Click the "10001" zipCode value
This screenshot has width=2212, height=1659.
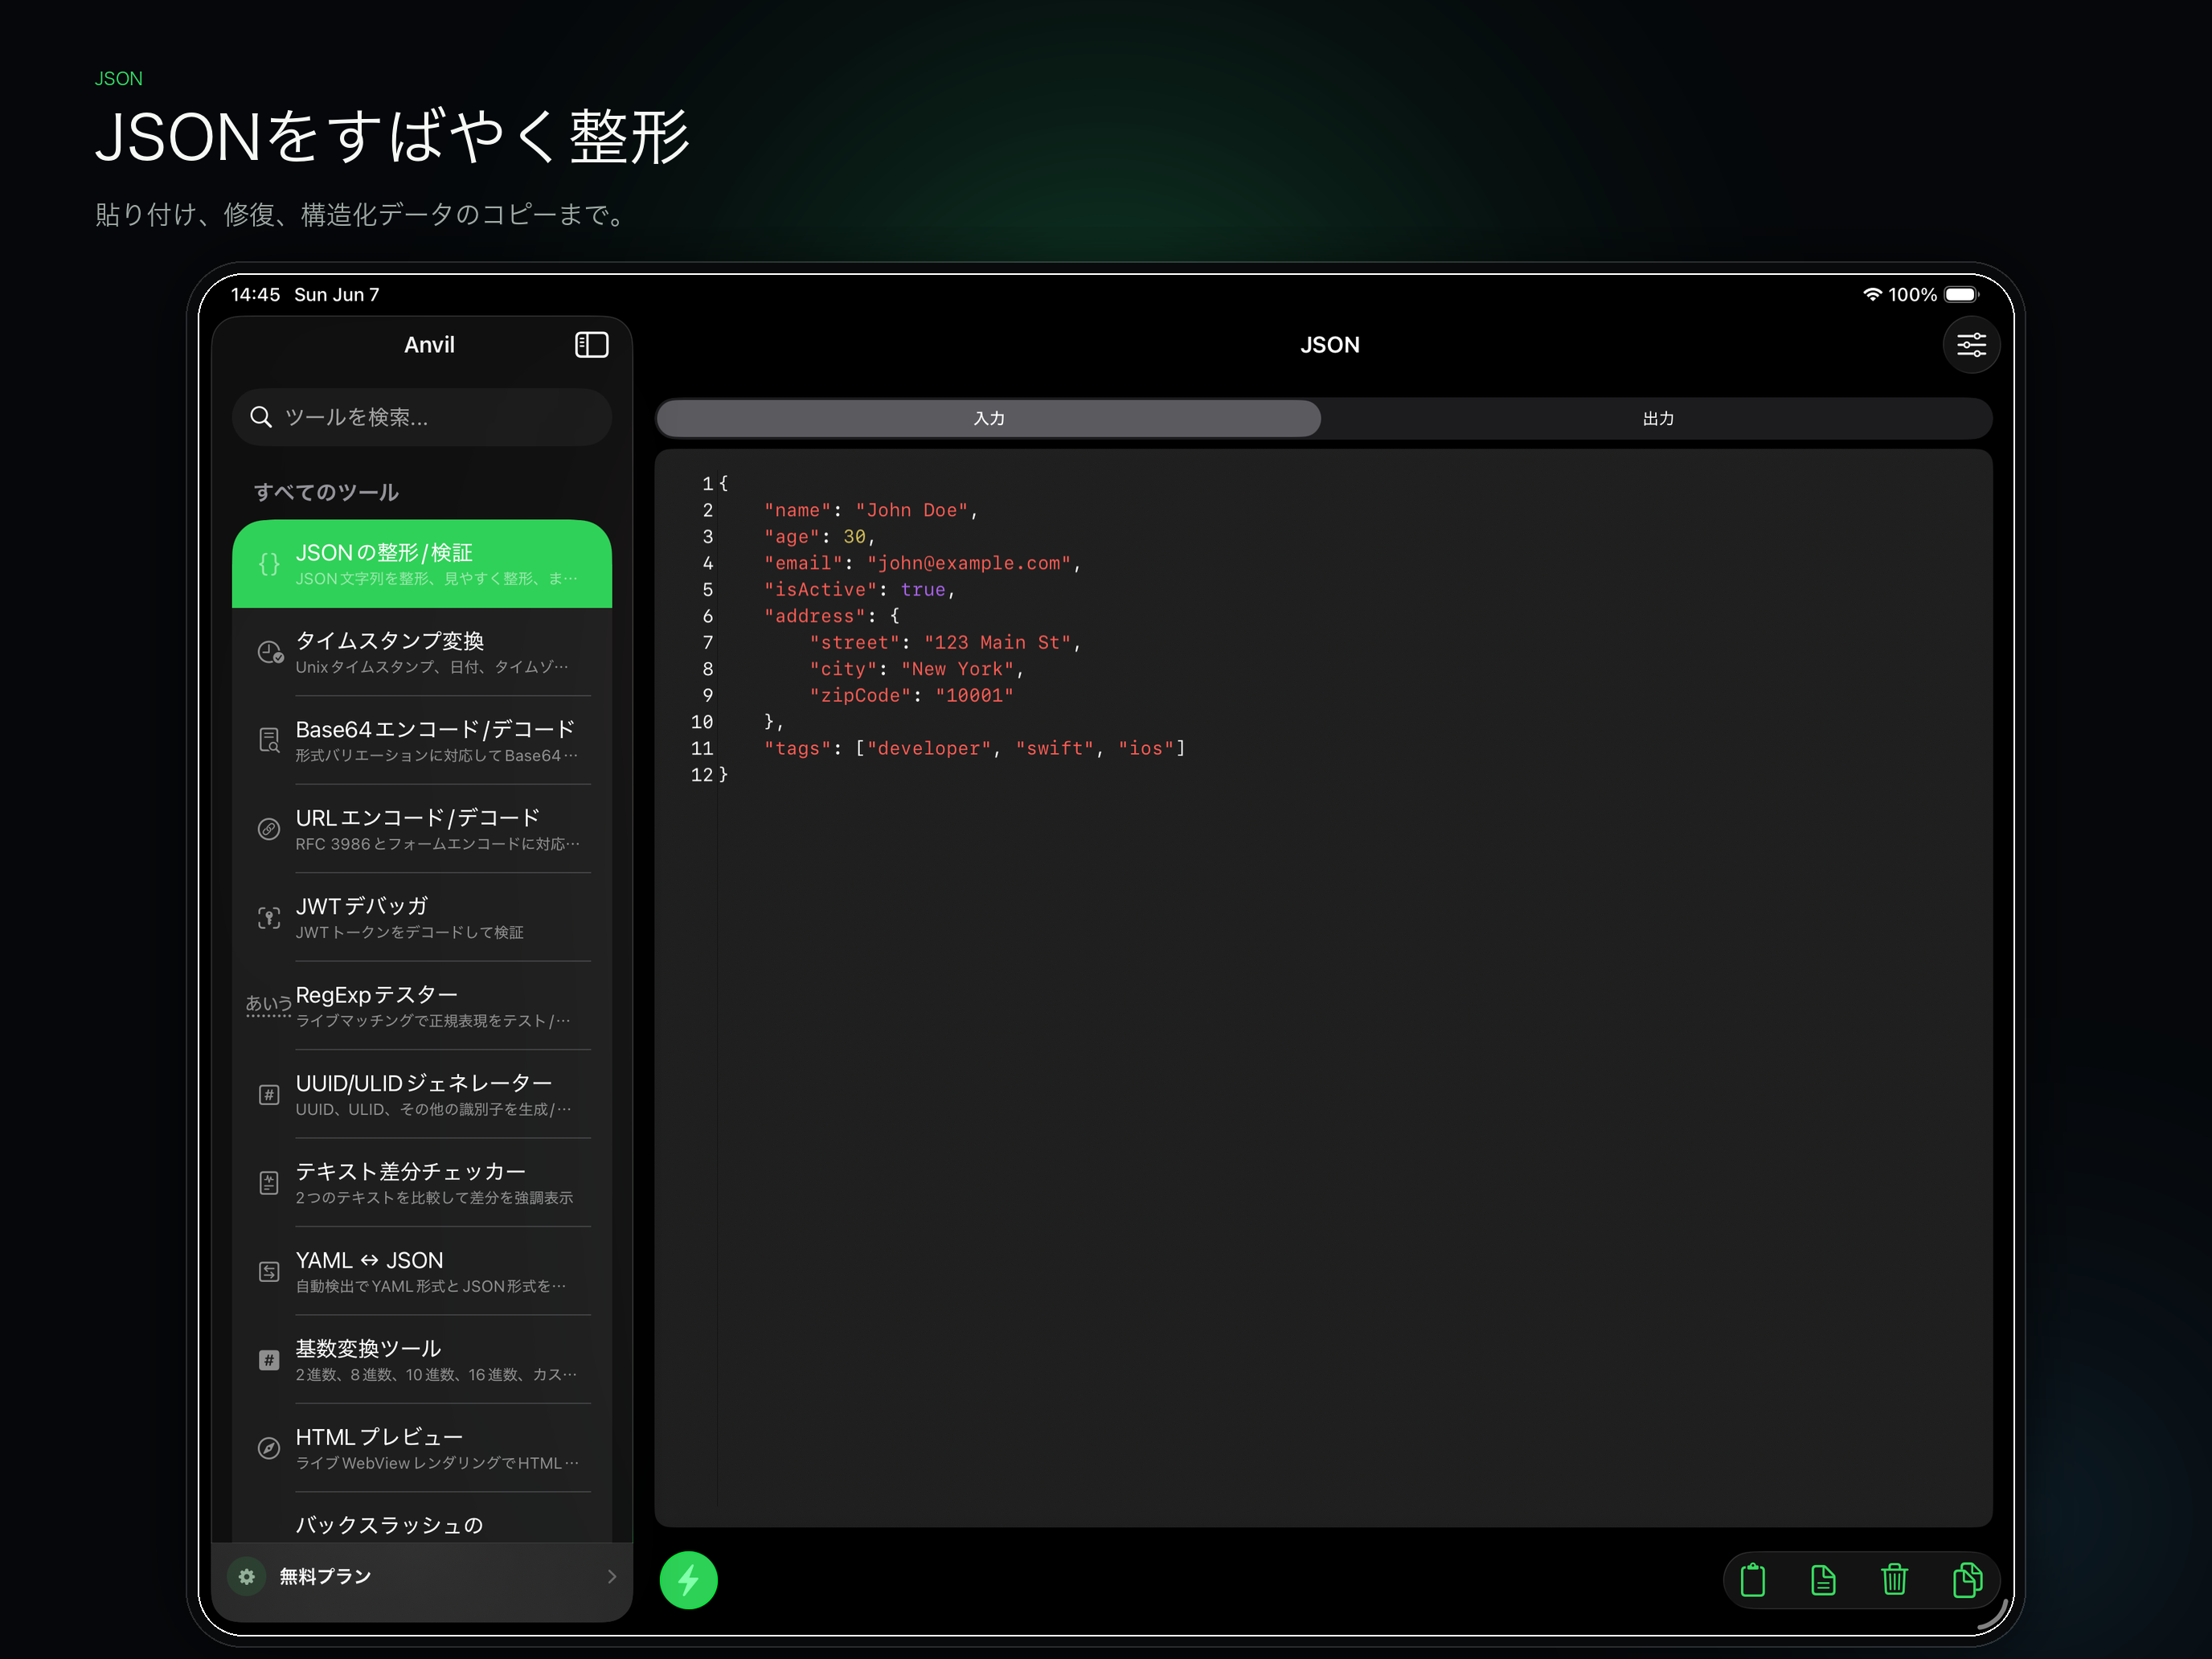point(975,696)
